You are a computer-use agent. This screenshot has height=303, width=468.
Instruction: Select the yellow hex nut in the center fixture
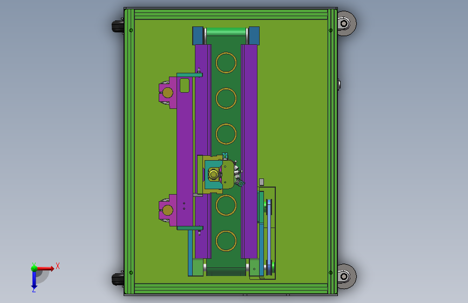[x=213, y=174]
